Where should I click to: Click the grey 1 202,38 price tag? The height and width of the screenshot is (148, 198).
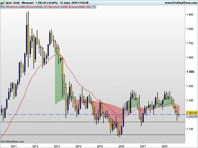pyautogui.click(x=192, y=116)
